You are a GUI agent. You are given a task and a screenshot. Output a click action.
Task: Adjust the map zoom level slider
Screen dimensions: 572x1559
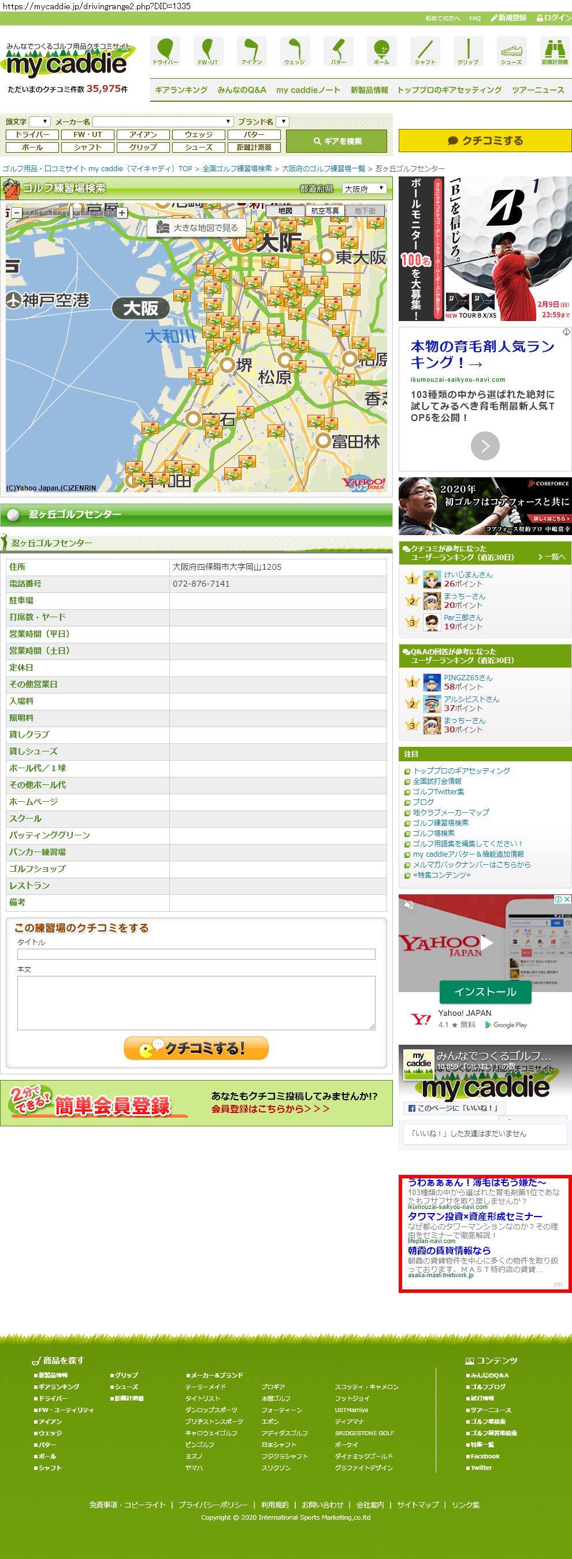coord(70,213)
